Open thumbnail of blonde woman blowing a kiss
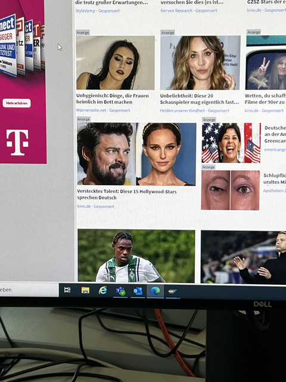286x382 pixels. coord(200,63)
